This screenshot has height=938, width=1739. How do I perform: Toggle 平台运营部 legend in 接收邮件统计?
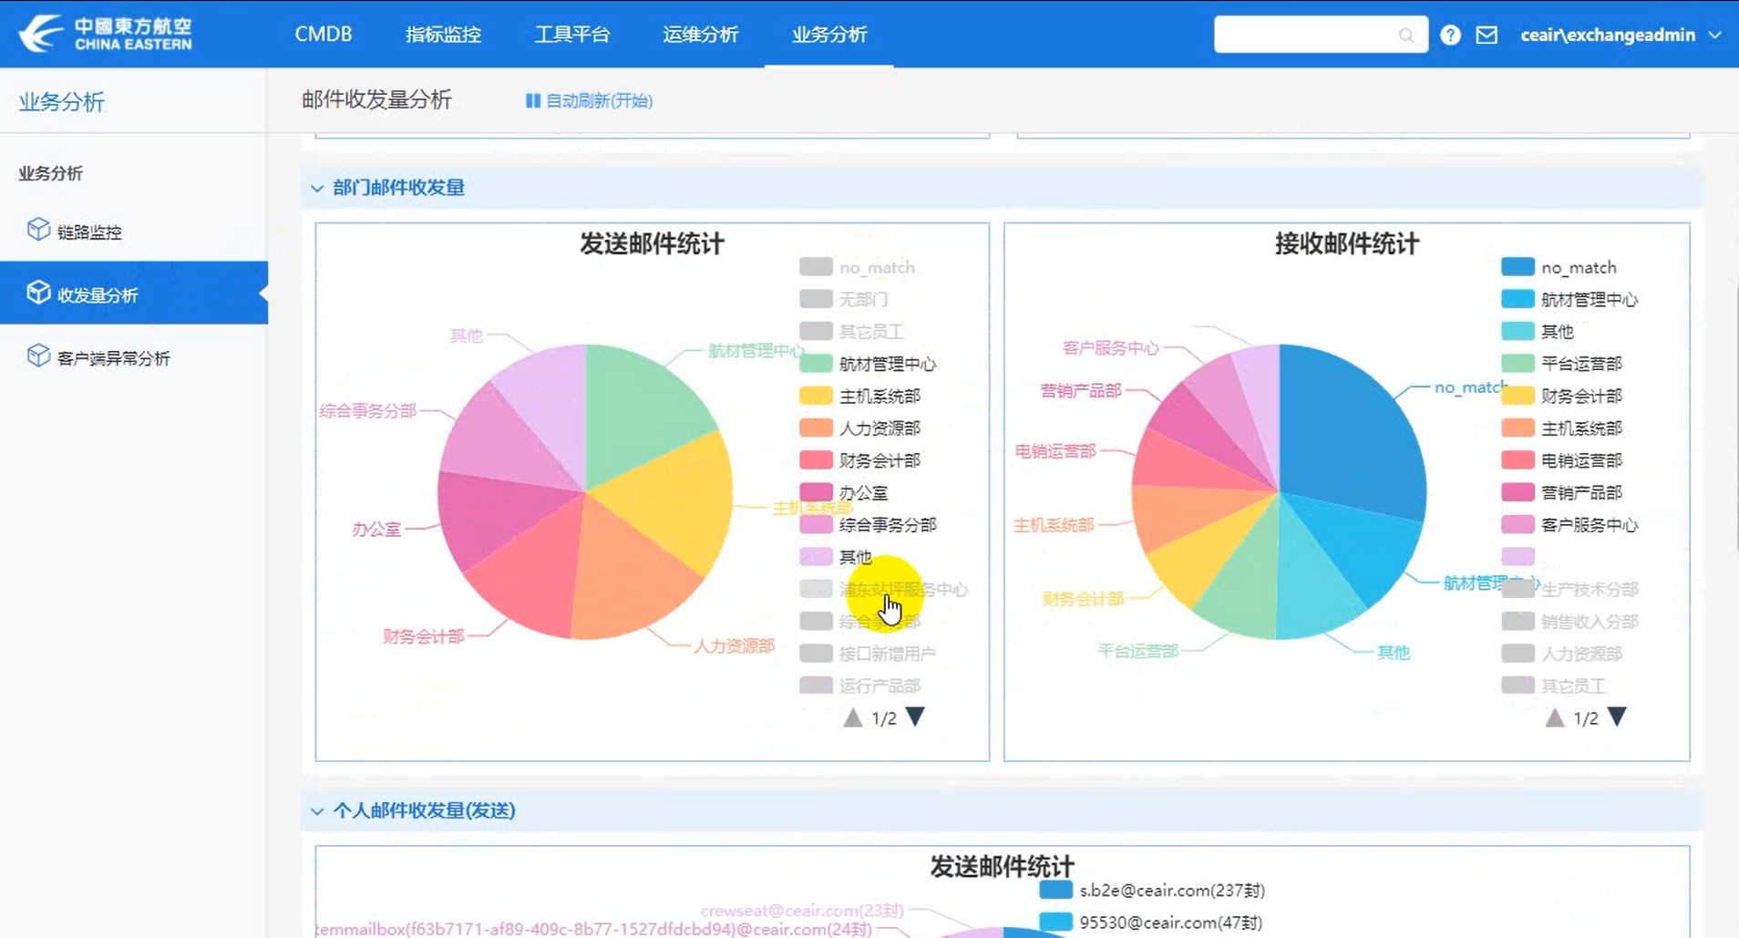pyautogui.click(x=1561, y=363)
